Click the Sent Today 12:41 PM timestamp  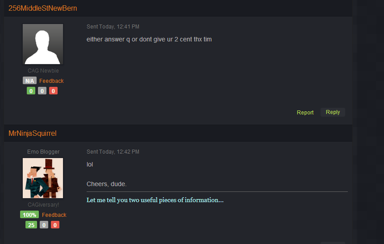[x=113, y=27]
